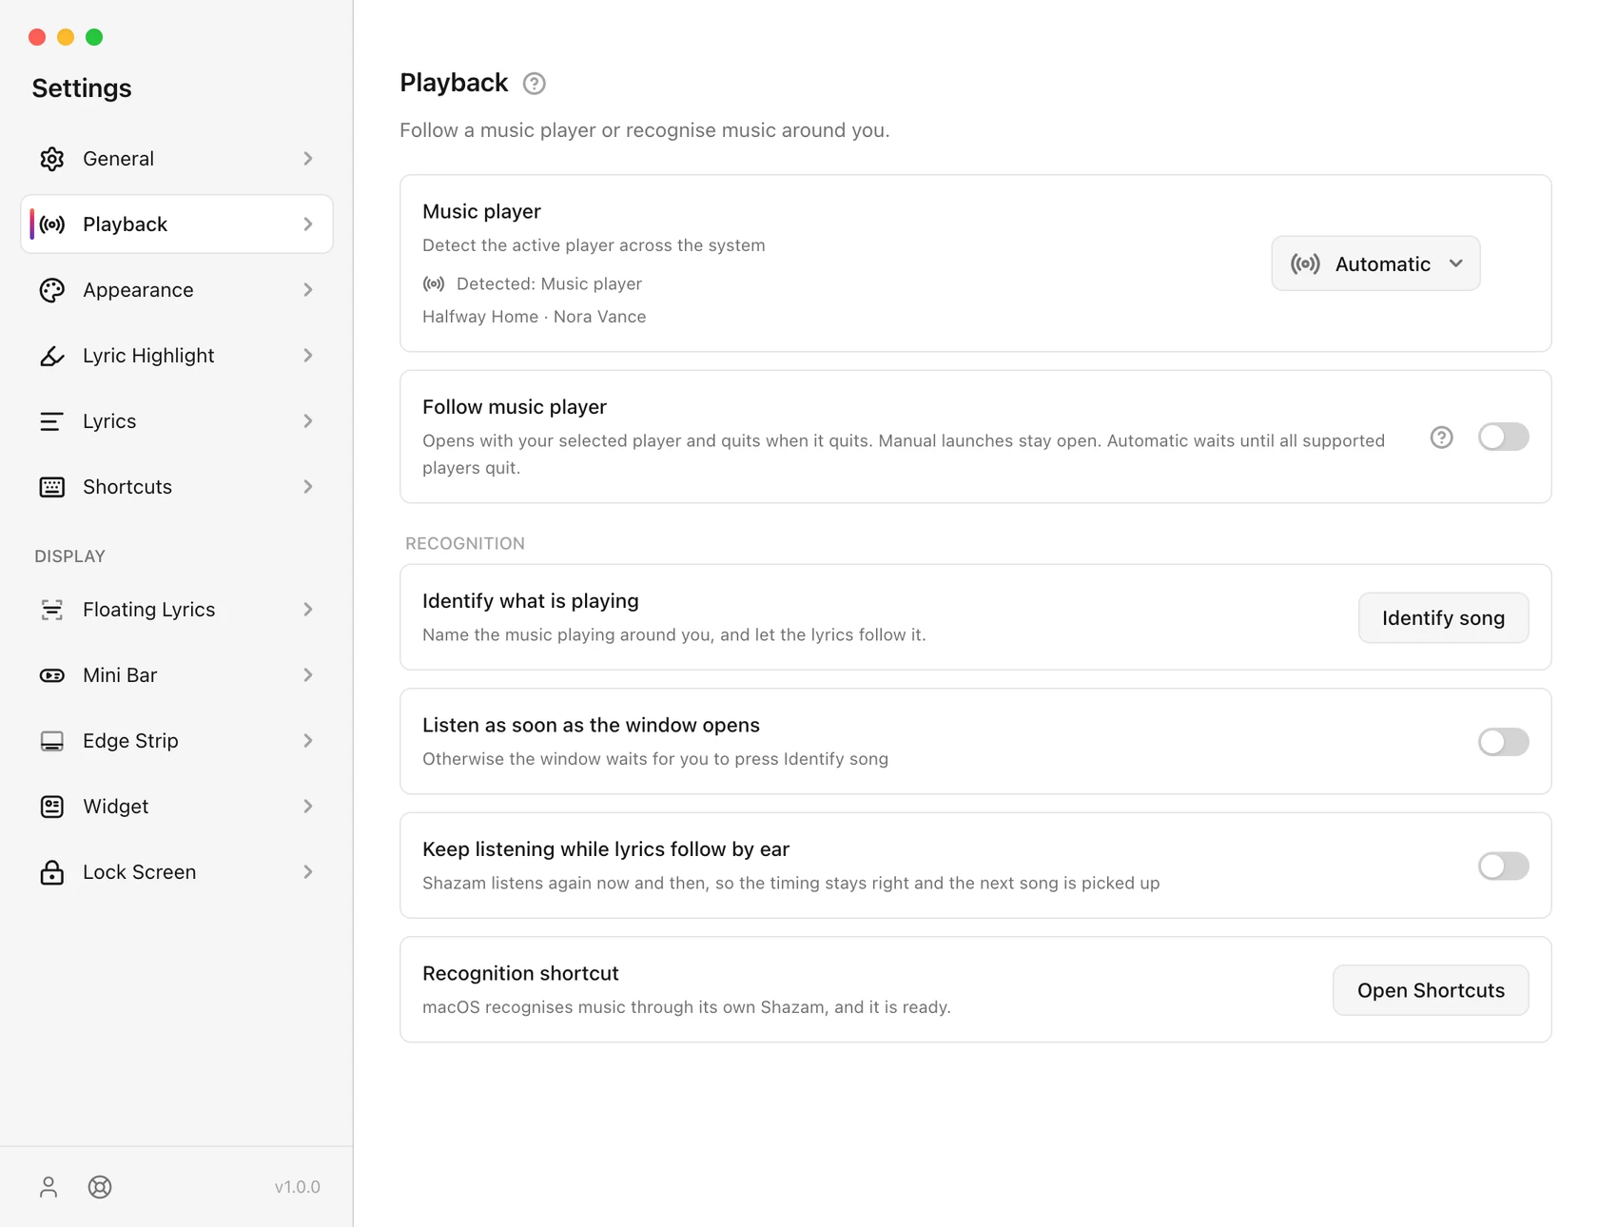The height and width of the screenshot is (1227, 1598).
Task: Go to Shortcuts settings
Action: pyautogui.click(x=177, y=487)
